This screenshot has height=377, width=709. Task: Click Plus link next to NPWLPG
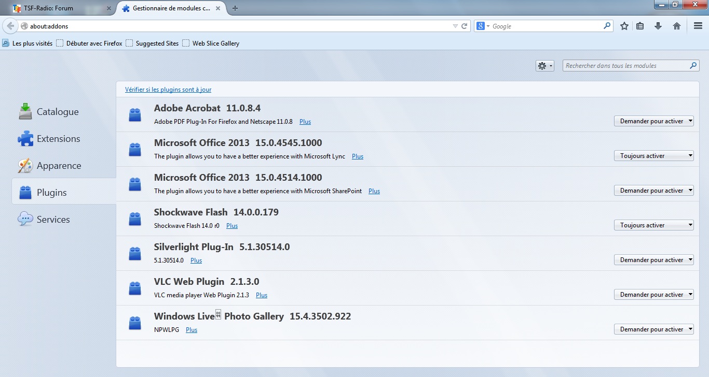(192, 330)
